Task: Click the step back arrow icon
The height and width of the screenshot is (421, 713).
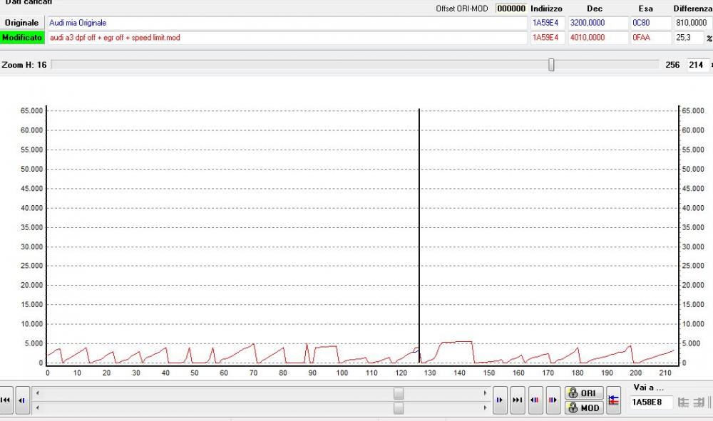Action: [x=22, y=400]
